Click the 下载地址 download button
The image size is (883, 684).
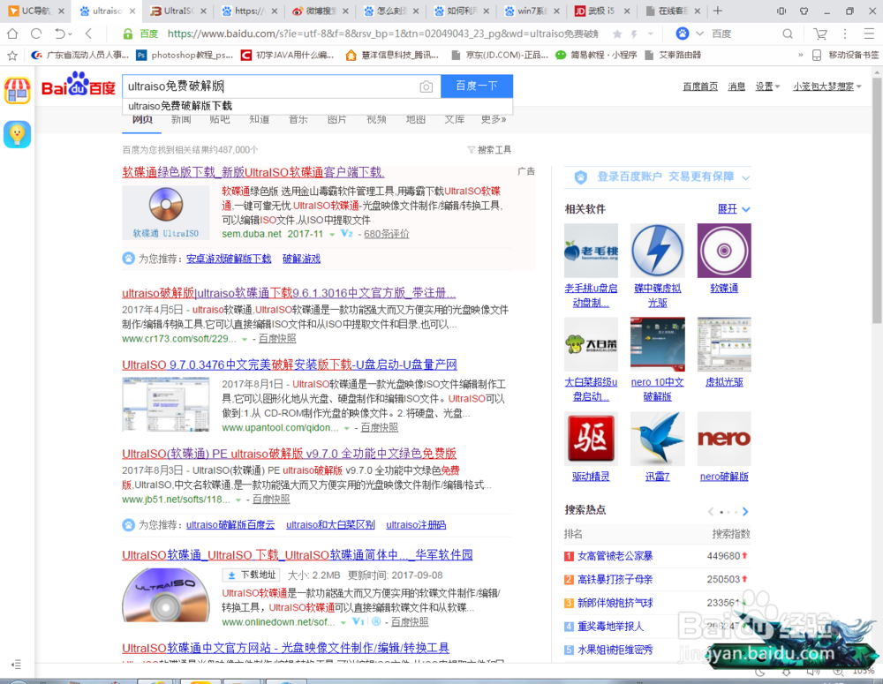[251, 575]
